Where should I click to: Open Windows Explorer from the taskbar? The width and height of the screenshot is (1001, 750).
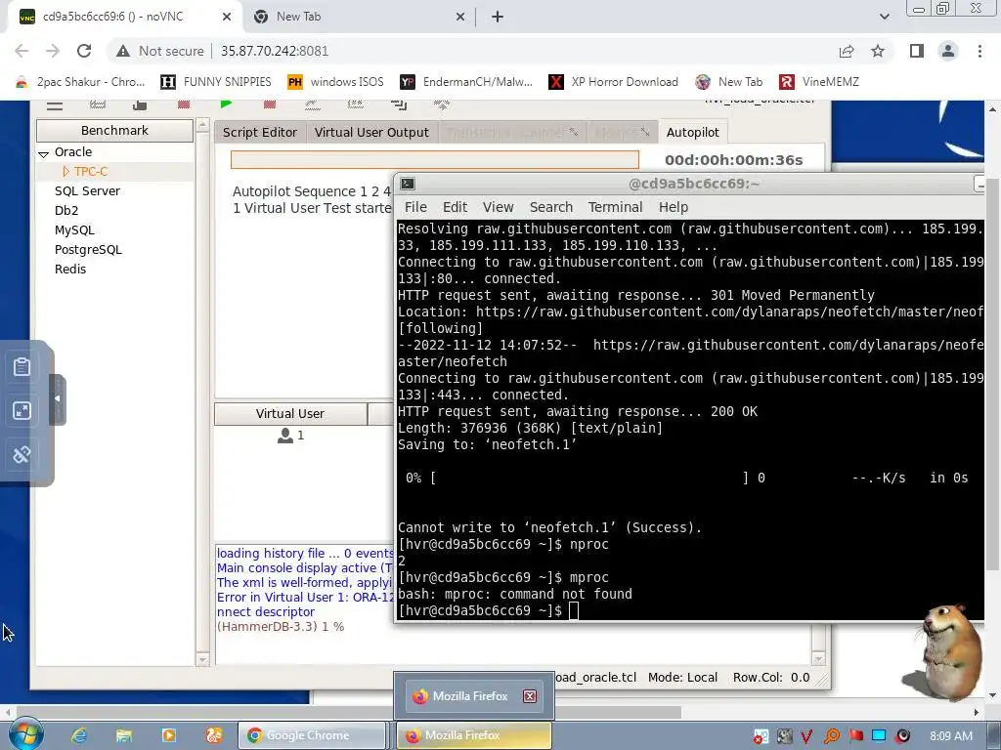click(x=124, y=735)
